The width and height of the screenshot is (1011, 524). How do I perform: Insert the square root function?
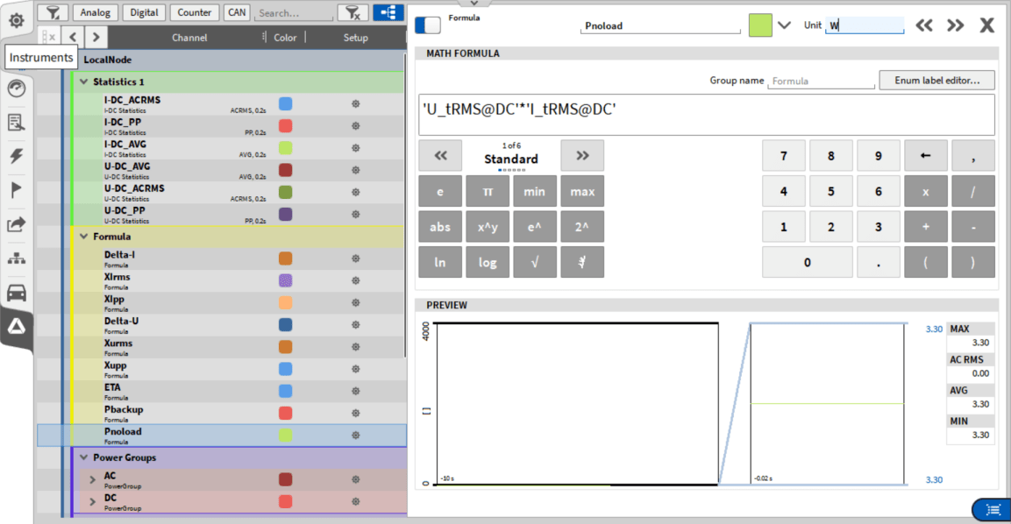(x=535, y=262)
